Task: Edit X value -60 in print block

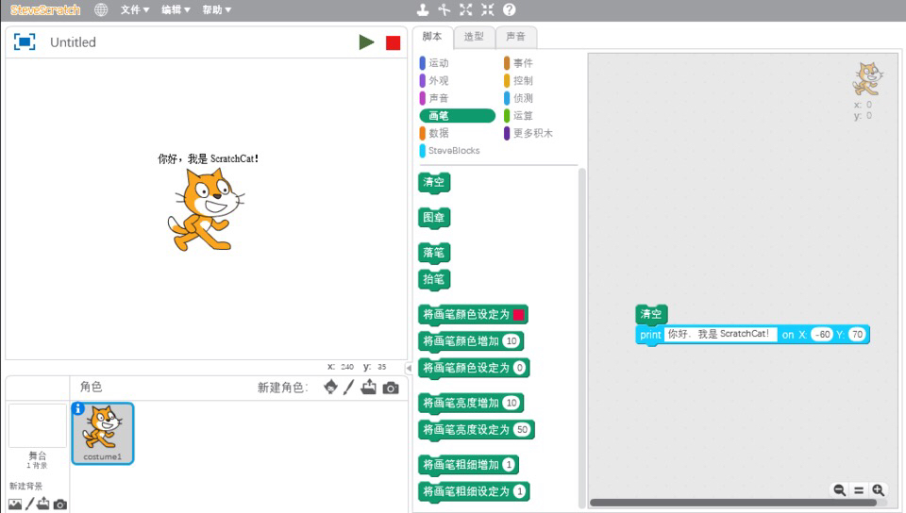Action: (x=822, y=334)
